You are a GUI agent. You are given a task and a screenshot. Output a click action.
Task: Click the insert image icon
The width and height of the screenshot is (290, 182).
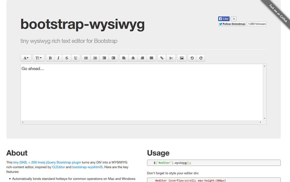pos(181,58)
